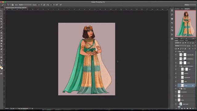Create a new layer group
The image size is (197, 111).
pyautogui.click(x=187, y=109)
